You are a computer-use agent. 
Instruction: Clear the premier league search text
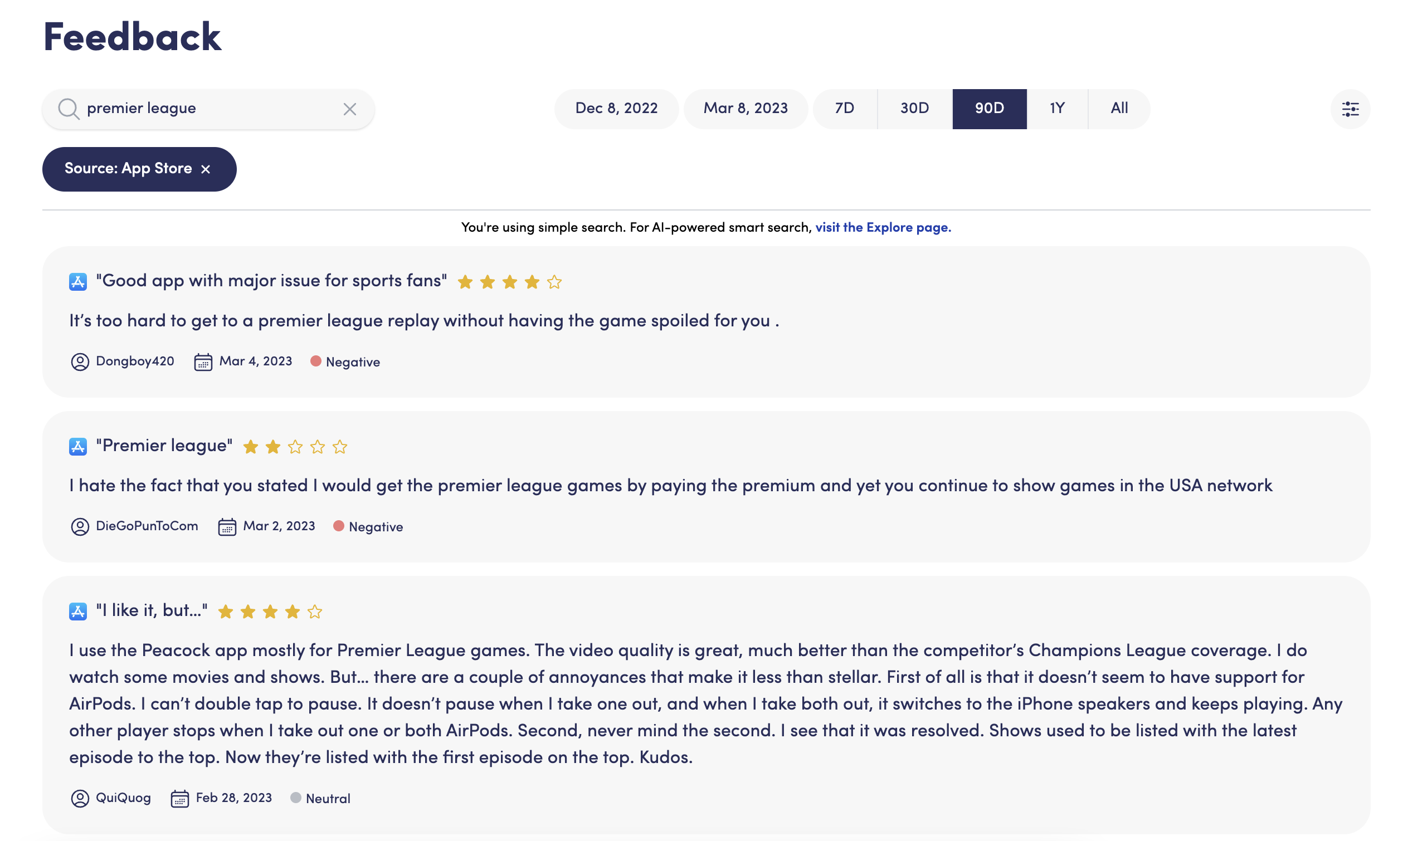[350, 109]
